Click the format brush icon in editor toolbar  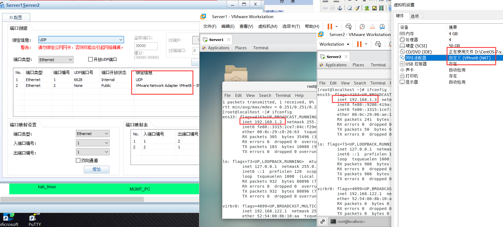click(357, 8)
